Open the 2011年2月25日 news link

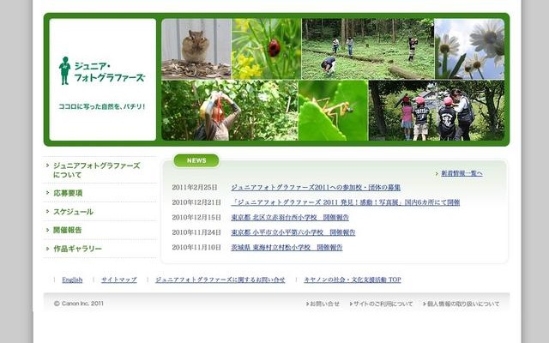click(316, 187)
